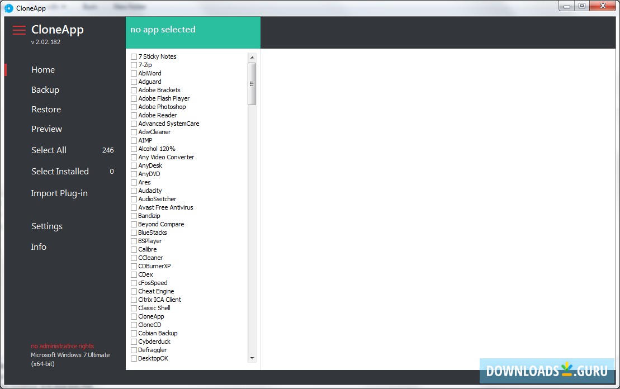The height and width of the screenshot is (389, 620).
Task: Check the AIMP box
Action: tap(134, 140)
